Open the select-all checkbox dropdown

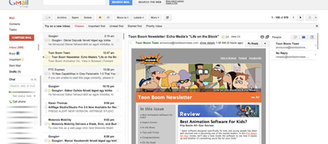(x=48, y=18)
